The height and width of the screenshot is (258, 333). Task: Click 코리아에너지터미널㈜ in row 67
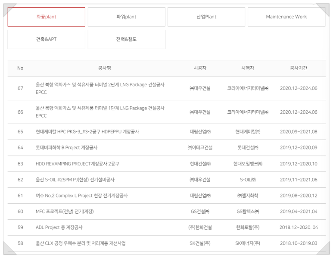[x=248, y=88]
